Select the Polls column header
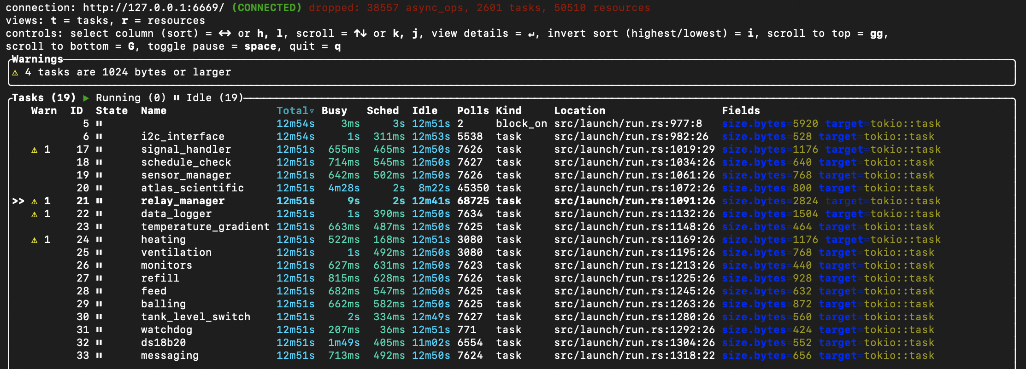Screen dimensions: 1026x369 pyautogui.click(x=473, y=111)
